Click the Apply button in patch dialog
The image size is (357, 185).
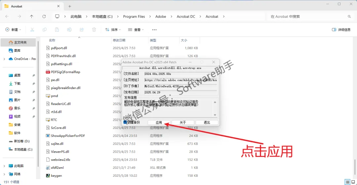click(x=159, y=122)
